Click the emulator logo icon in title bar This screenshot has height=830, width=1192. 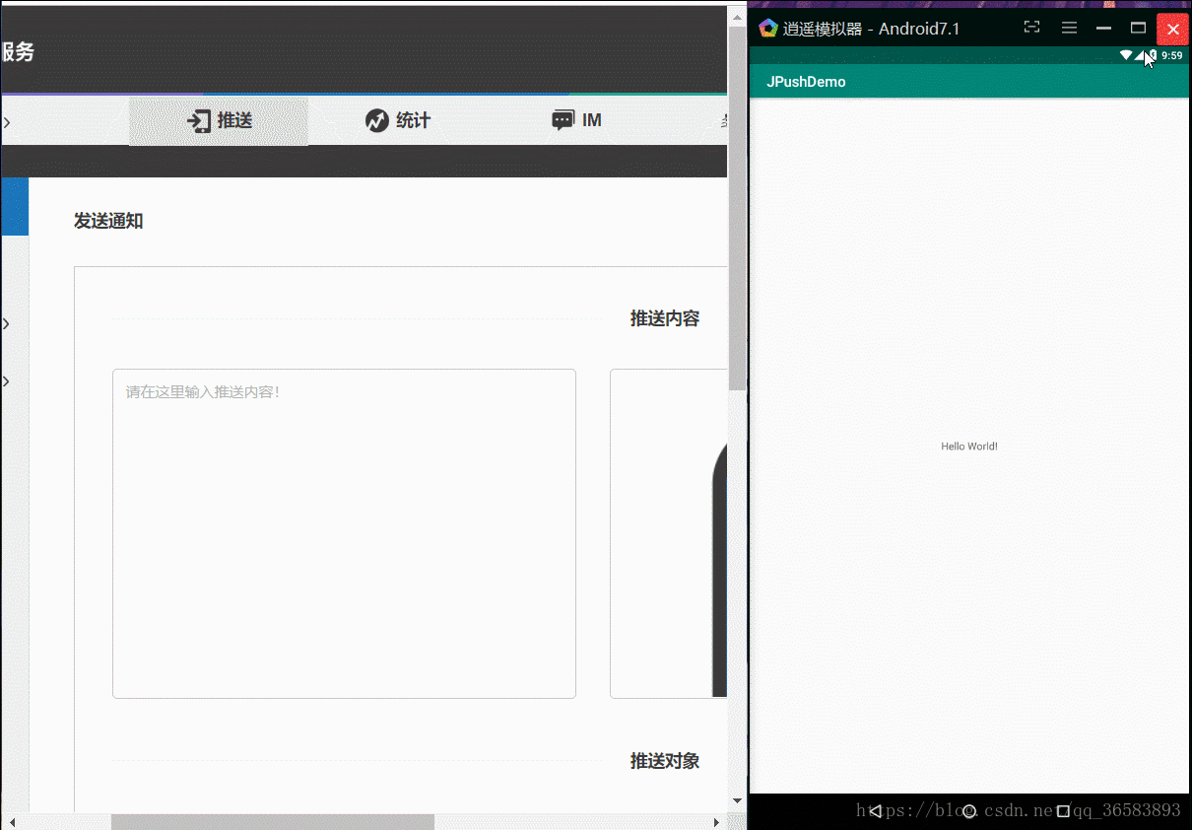coord(768,29)
